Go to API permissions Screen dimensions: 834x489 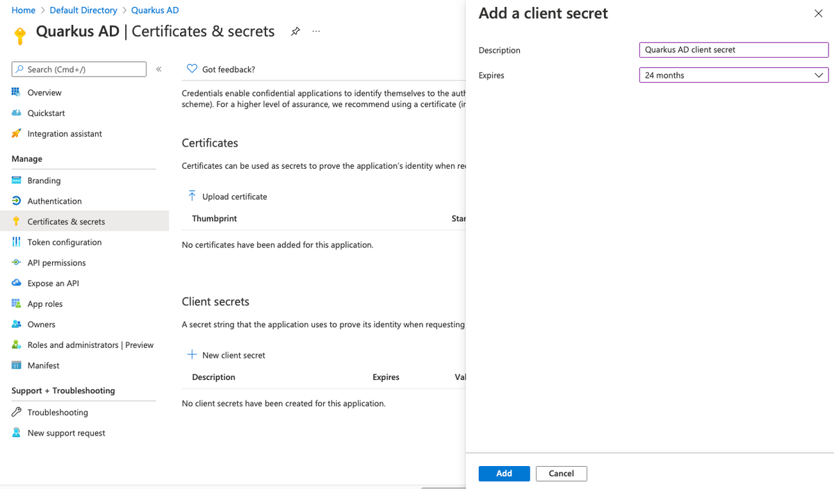click(56, 263)
